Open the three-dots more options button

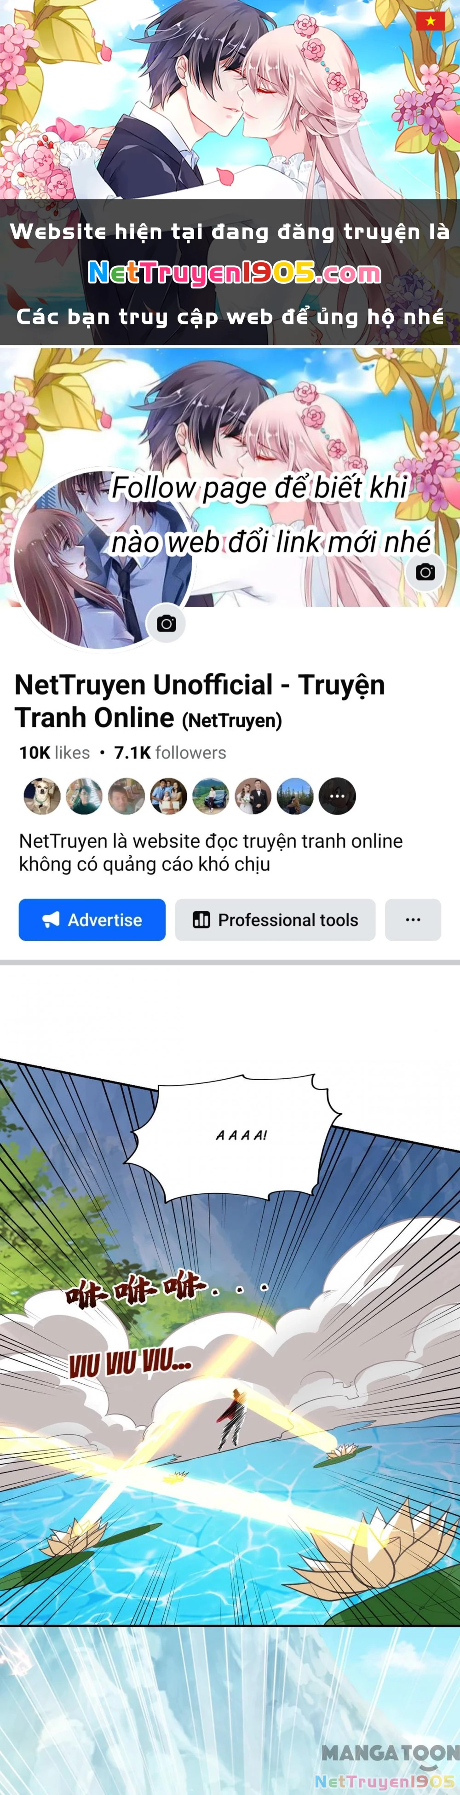413,920
